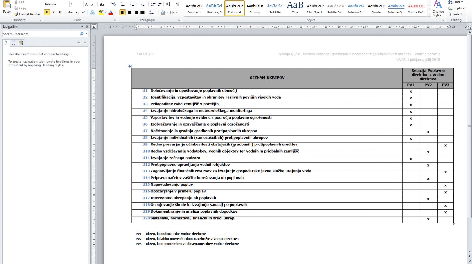Copy the selection using Copy command
This screenshot has height=264, width=472.
[x=20, y=8]
